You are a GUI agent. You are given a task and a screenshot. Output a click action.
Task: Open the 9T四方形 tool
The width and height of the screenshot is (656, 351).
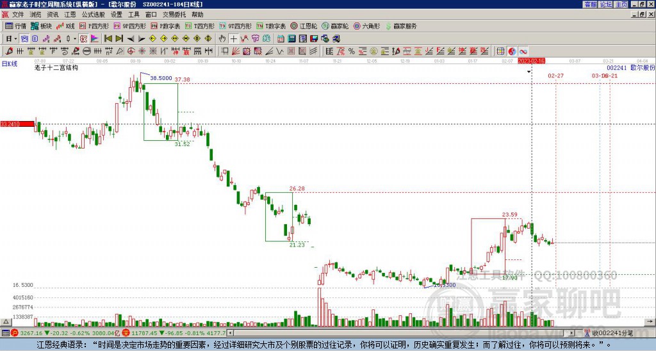(x=236, y=26)
